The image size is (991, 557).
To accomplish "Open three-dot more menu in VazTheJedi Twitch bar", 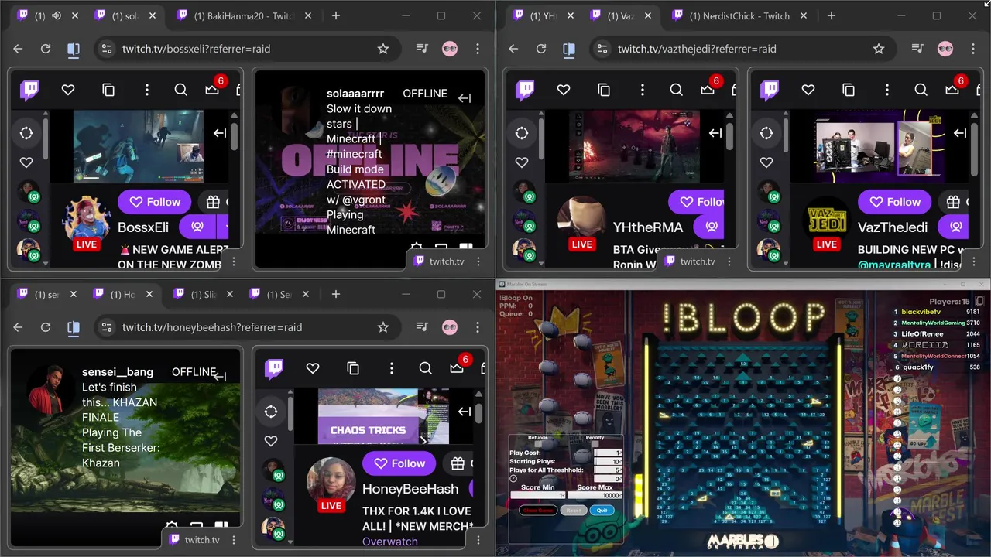I will tap(887, 90).
